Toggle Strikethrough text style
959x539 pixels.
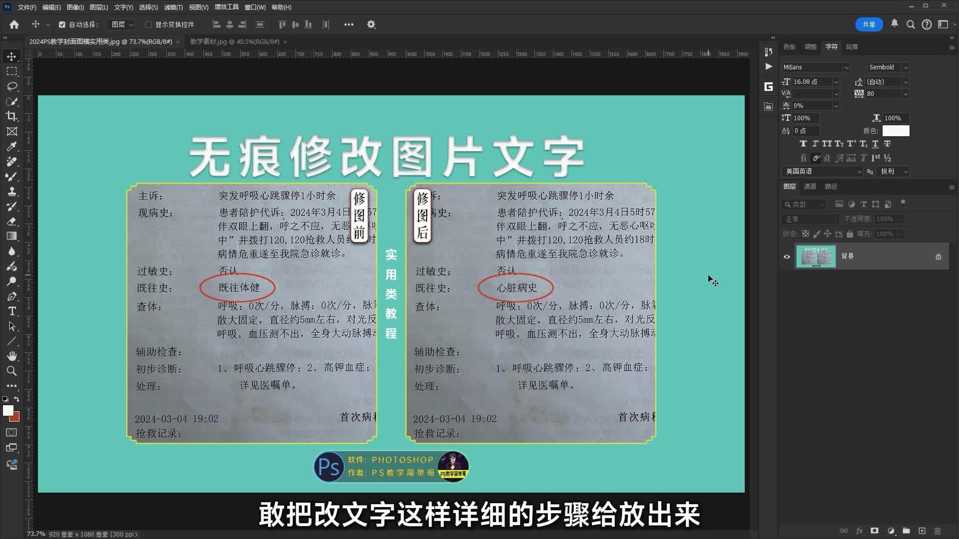pos(887,144)
